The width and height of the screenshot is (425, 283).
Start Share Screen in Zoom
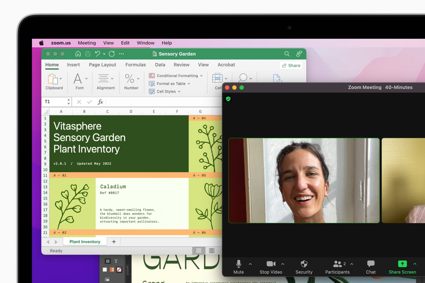[x=402, y=267]
